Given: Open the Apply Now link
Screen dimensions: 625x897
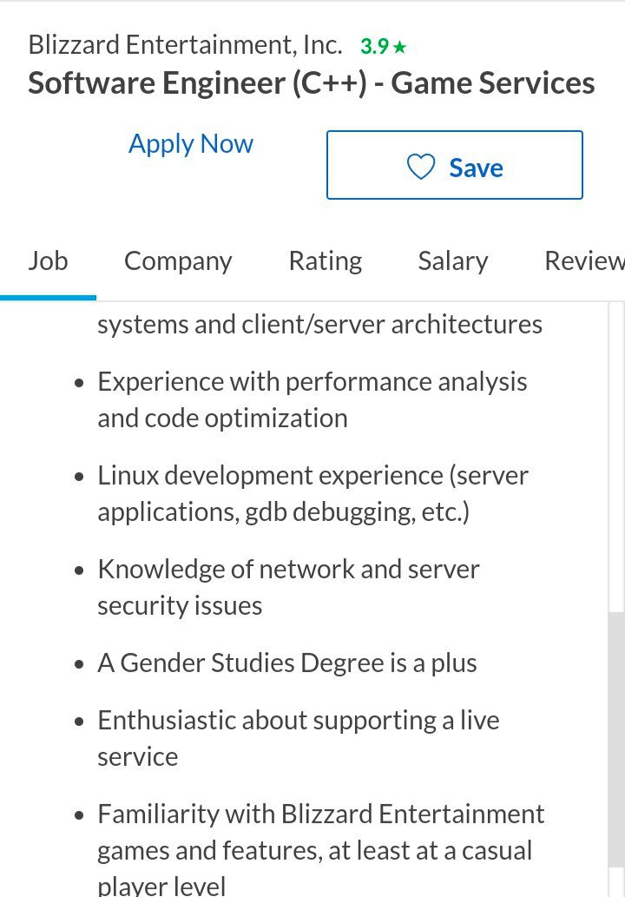Looking at the screenshot, I should pyautogui.click(x=190, y=144).
